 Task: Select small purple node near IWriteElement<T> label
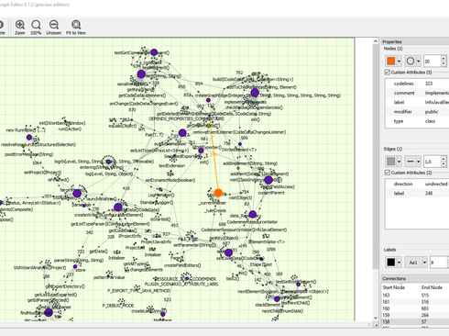click(x=240, y=144)
